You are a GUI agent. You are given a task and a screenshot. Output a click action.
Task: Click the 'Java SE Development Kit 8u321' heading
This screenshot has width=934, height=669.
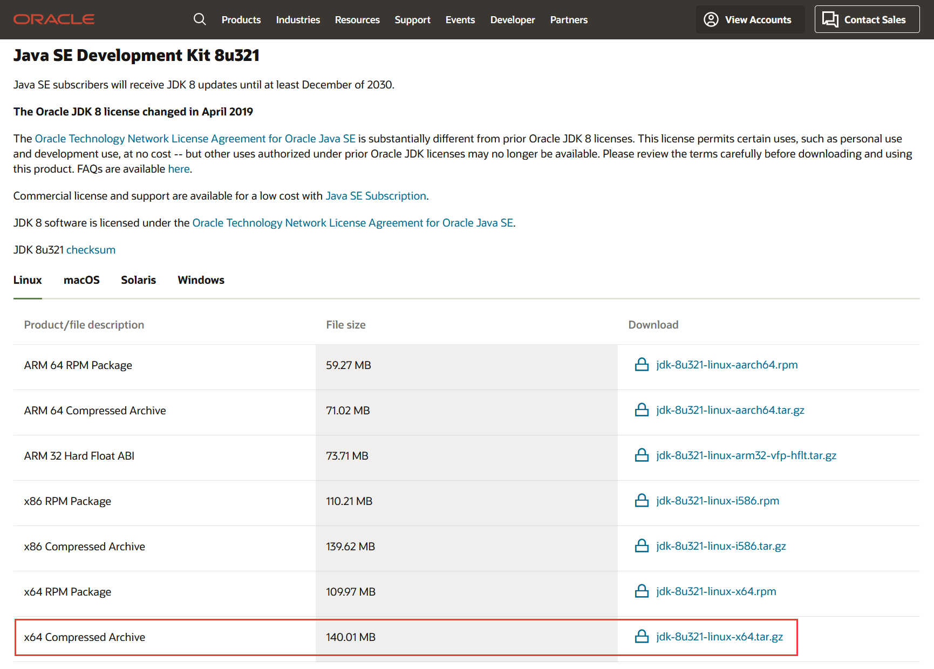[x=137, y=56]
